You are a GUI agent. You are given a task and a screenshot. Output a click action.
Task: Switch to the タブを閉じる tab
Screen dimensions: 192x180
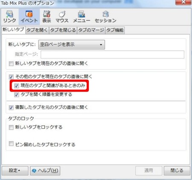click(x=63, y=30)
